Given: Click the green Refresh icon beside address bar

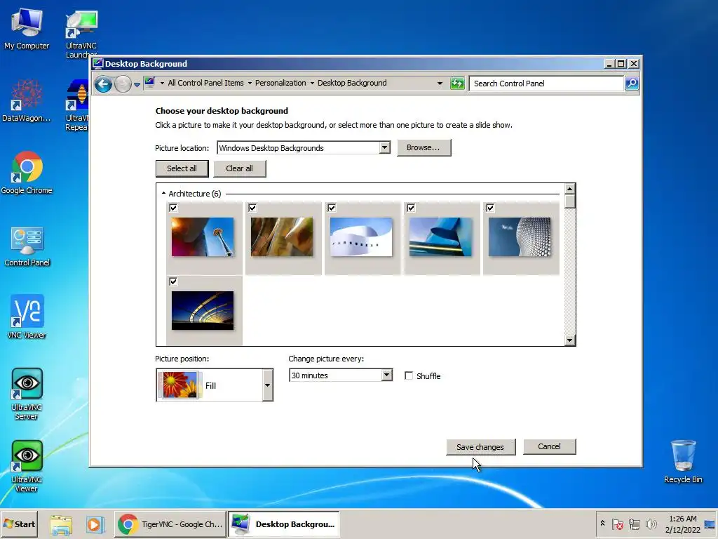Looking at the screenshot, I should (x=457, y=84).
